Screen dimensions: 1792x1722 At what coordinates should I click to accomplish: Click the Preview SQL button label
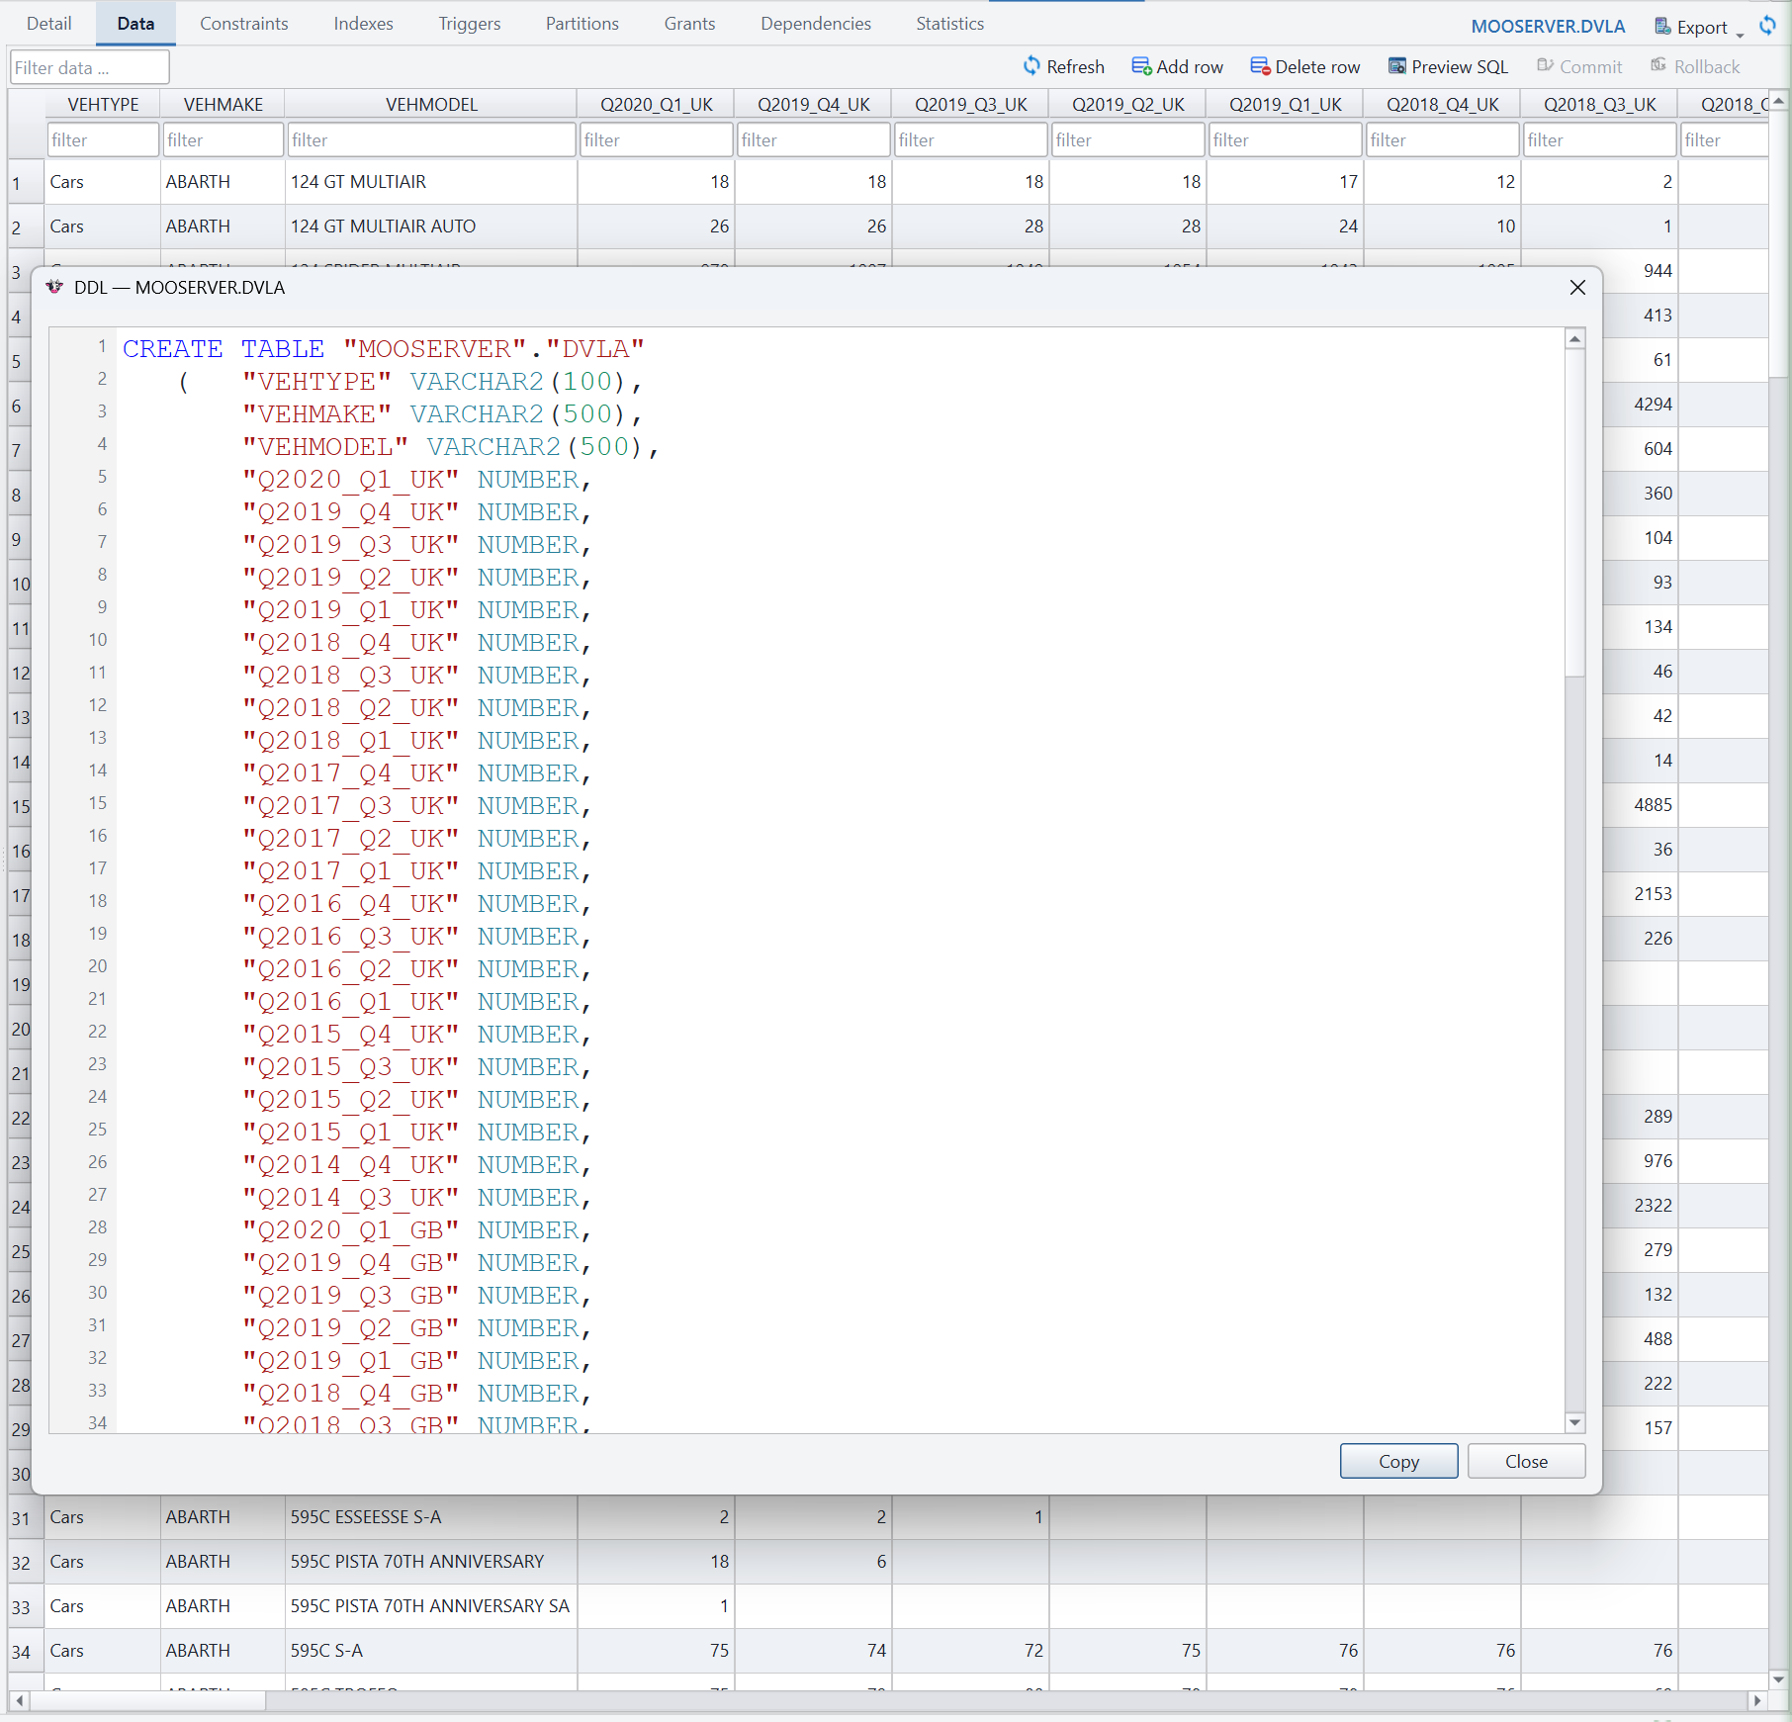[1460, 66]
